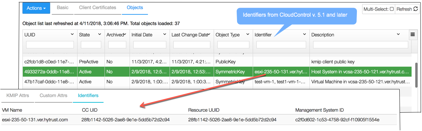
Task: Open the State column menu arrow
Action: [99, 34]
